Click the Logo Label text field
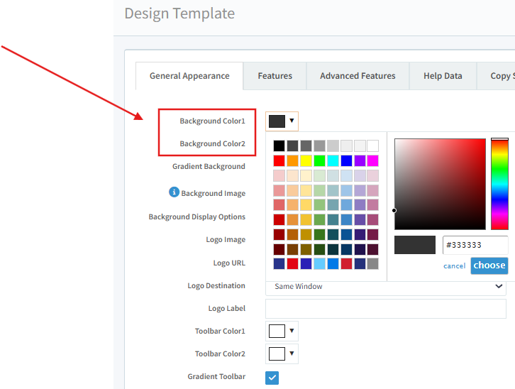This screenshot has height=389, width=515. tap(385, 309)
